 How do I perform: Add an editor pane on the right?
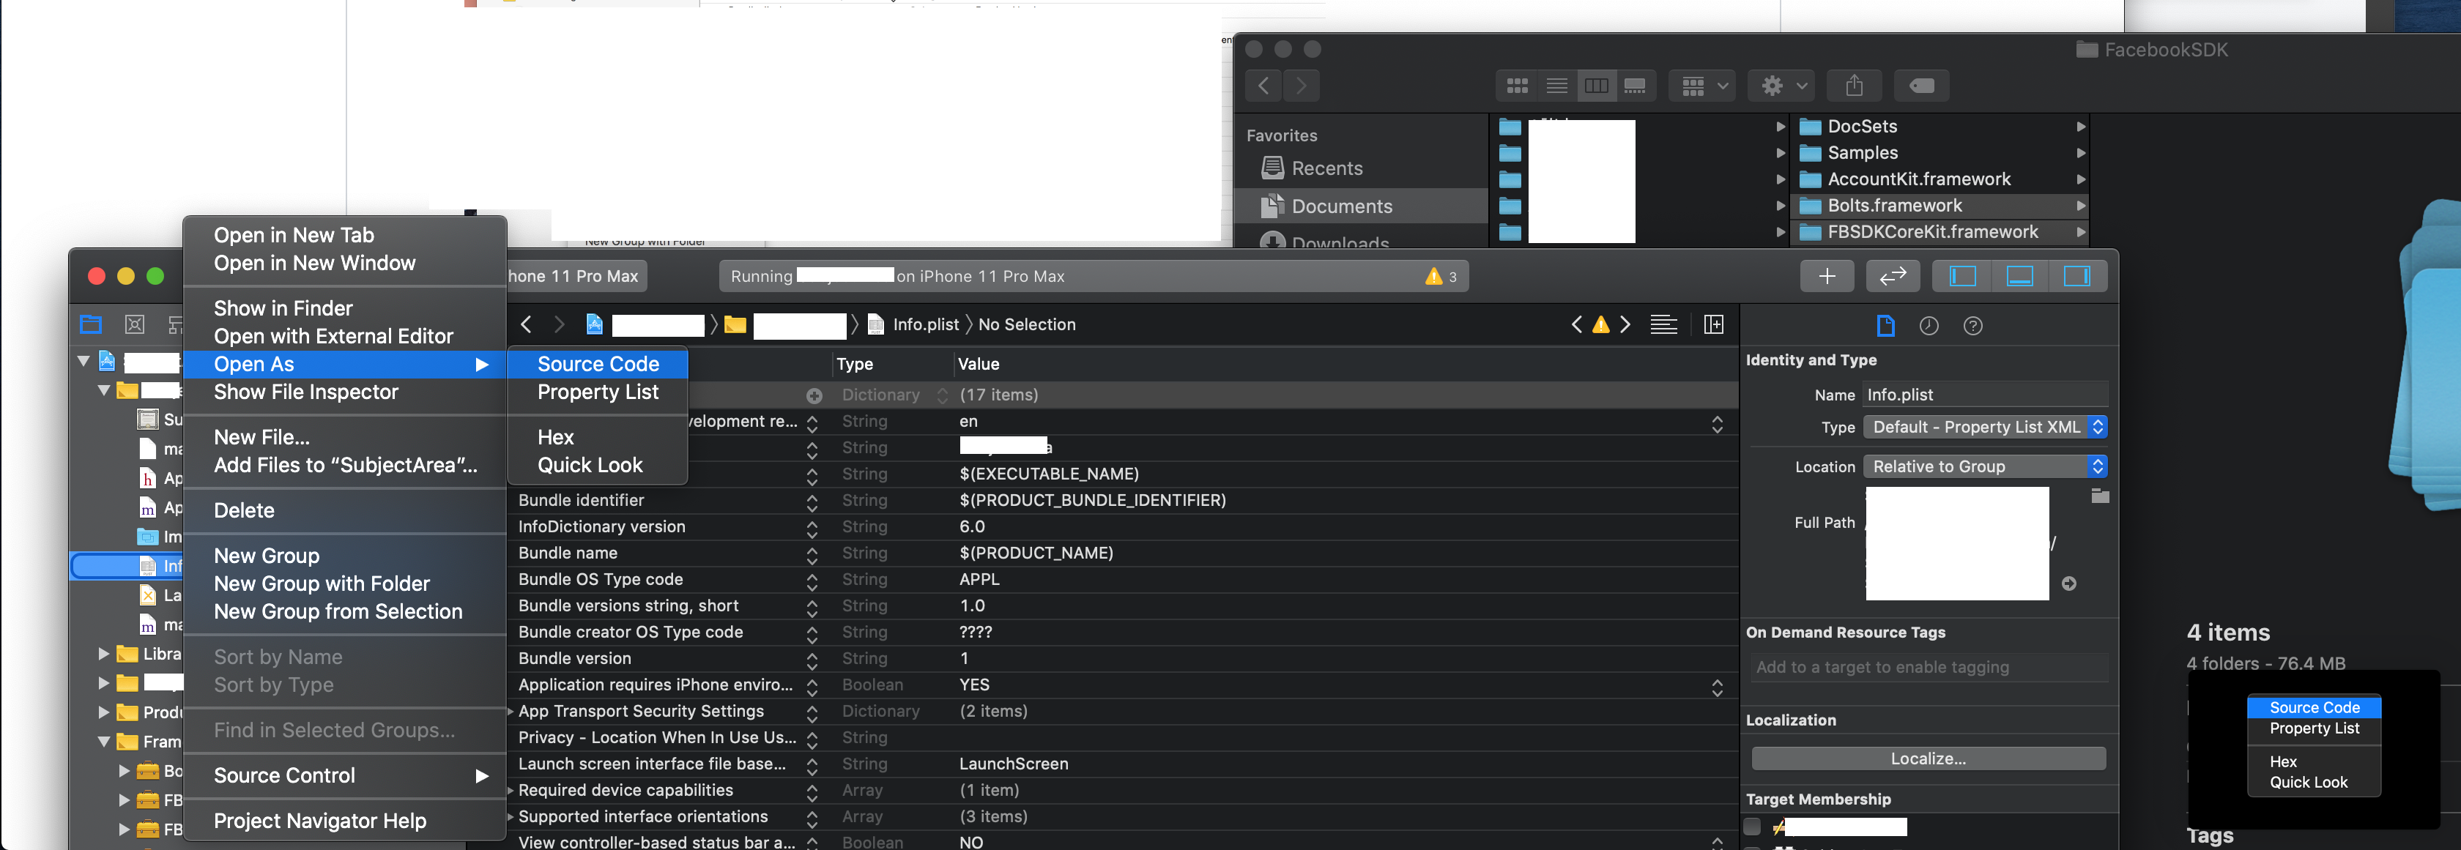1714,325
